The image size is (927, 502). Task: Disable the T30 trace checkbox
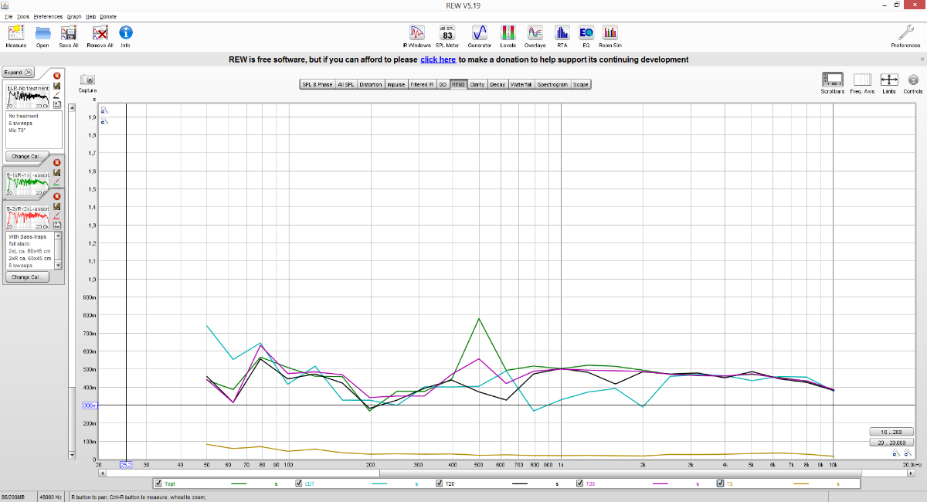pos(580,483)
